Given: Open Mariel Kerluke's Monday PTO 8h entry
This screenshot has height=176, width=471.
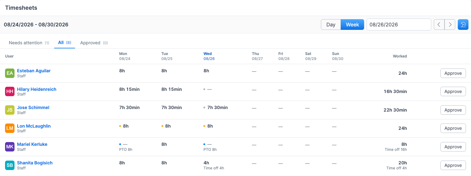Looking at the screenshot, I should click(x=126, y=147).
